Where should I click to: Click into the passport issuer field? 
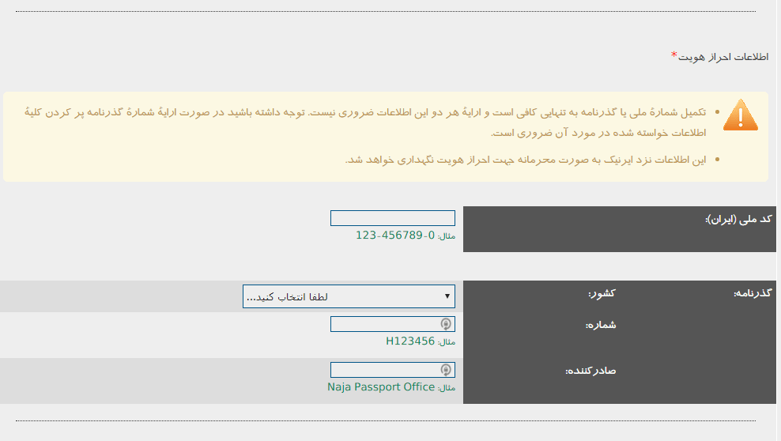(385, 370)
